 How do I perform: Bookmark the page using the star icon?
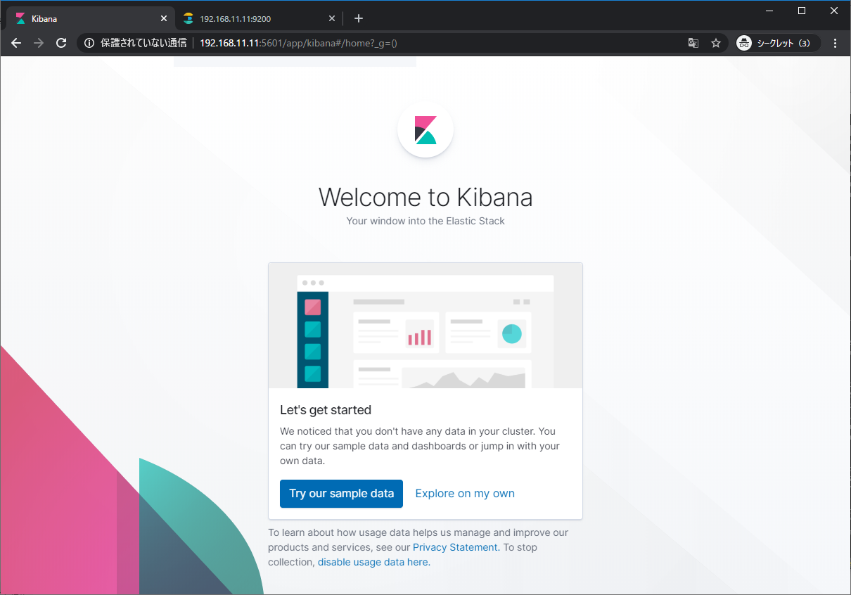[716, 43]
